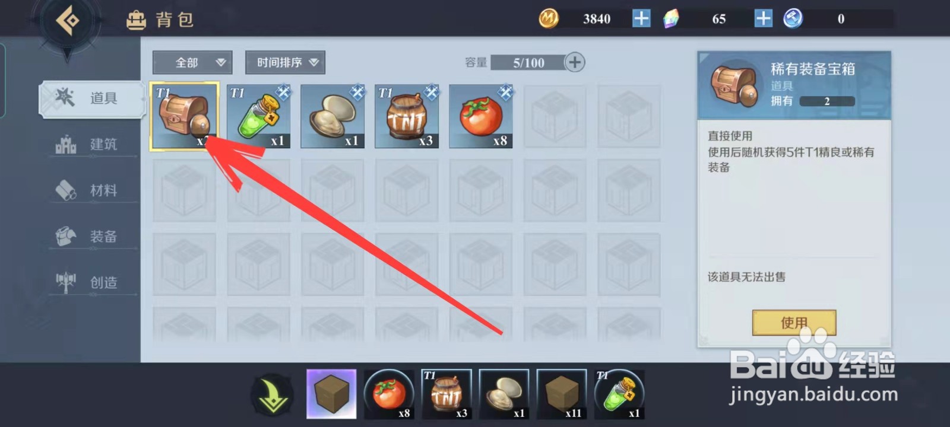The height and width of the screenshot is (427, 950).
Task: Switch to the 材料 category tab
Action: (93, 190)
